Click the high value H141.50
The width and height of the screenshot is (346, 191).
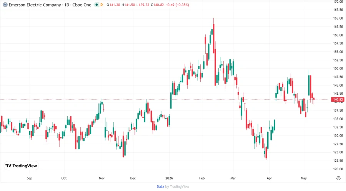pyautogui.click(x=128, y=5)
